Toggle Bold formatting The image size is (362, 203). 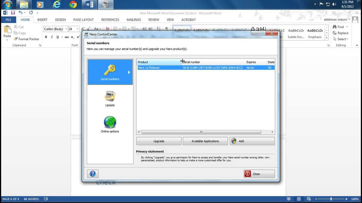pos(46,37)
